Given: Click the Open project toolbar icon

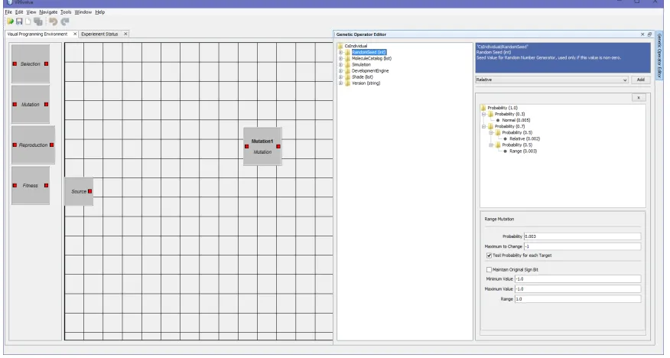Looking at the screenshot, I should (10, 21).
